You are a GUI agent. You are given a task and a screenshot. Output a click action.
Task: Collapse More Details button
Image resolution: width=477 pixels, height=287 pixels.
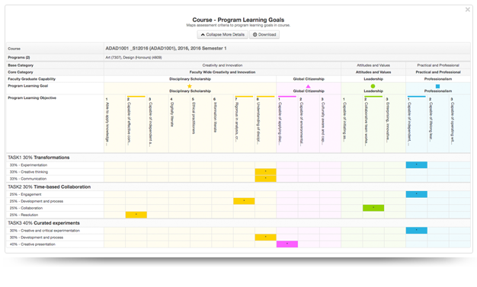click(222, 35)
